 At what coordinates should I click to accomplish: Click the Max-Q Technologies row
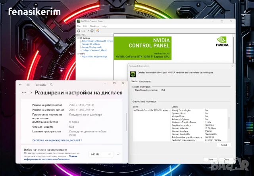click(199, 110)
